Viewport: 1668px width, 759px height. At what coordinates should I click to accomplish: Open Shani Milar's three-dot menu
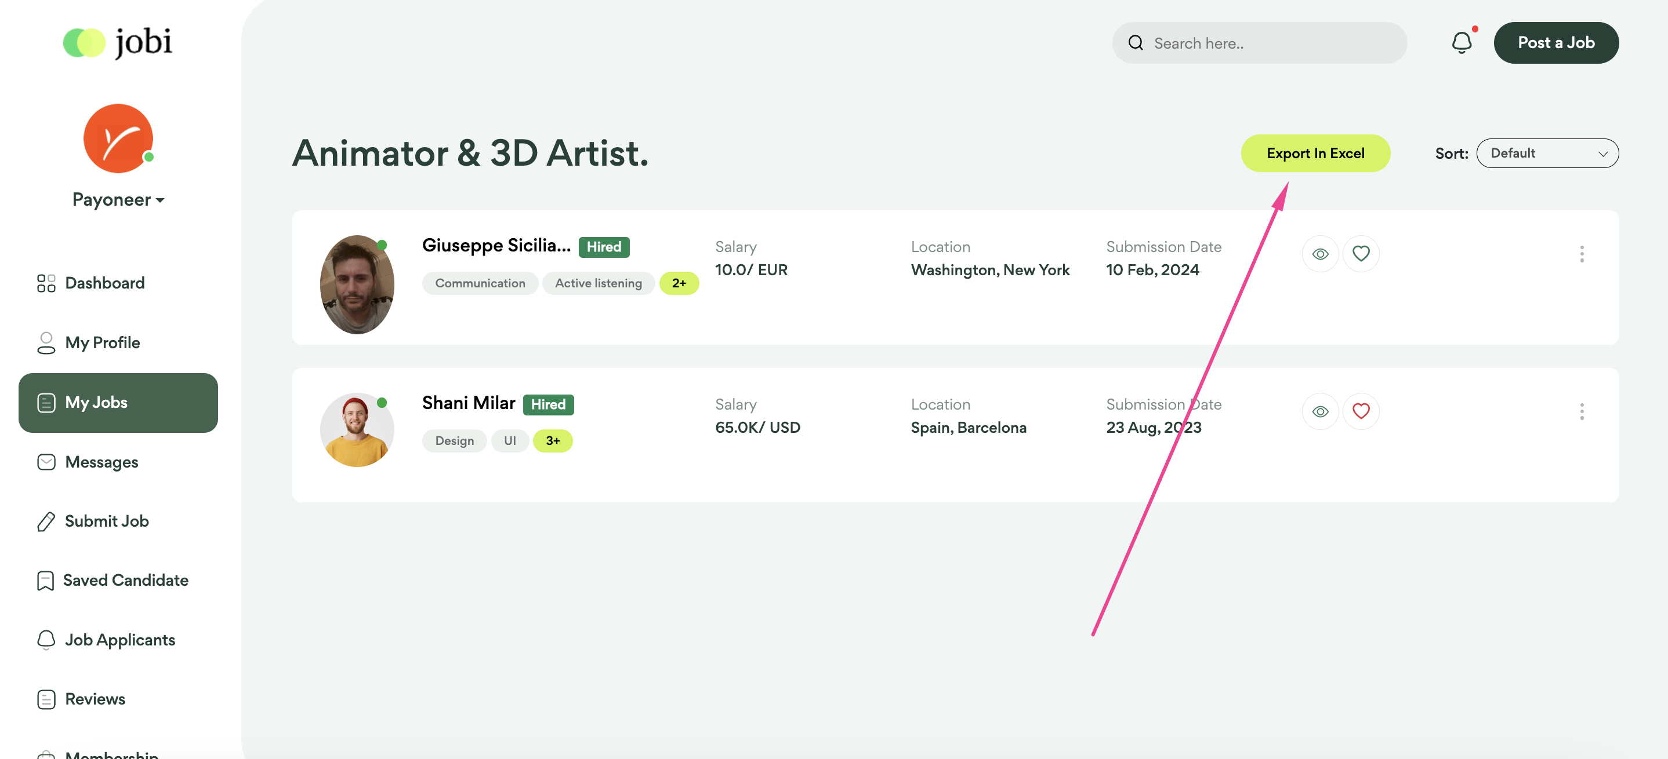(x=1582, y=411)
